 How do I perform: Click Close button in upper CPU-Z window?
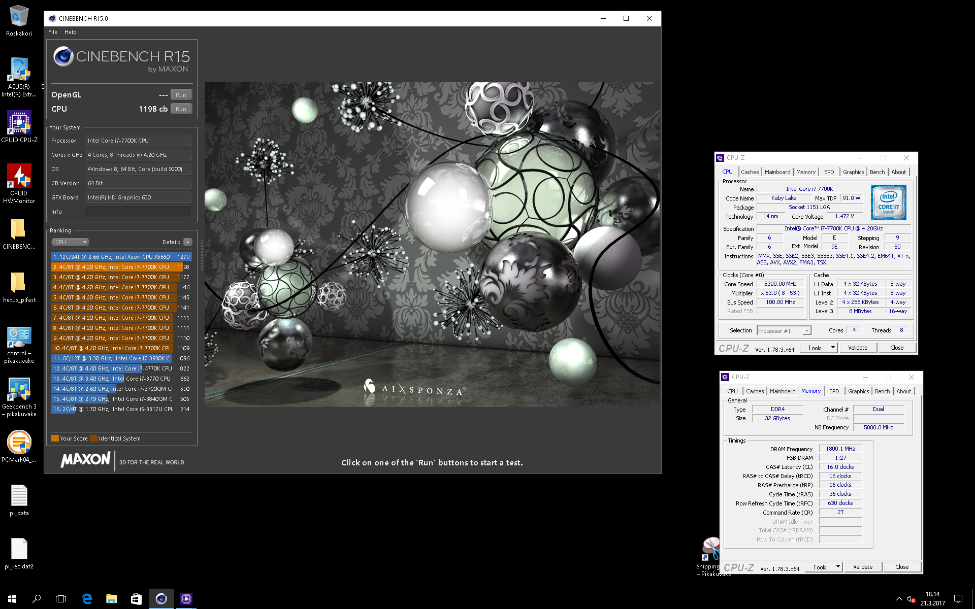coord(897,348)
